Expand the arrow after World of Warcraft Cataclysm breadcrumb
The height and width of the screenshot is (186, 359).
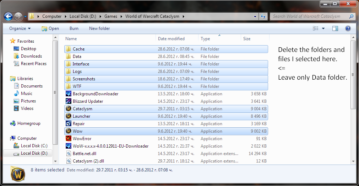pos(184,16)
